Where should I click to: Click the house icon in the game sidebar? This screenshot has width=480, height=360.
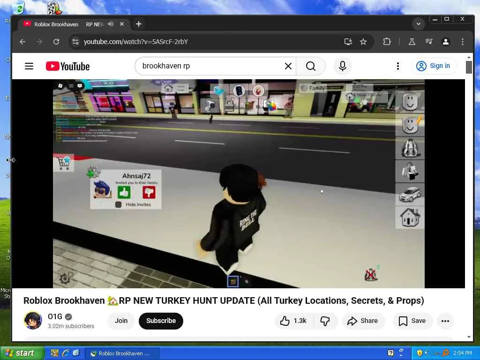(410, 217)
